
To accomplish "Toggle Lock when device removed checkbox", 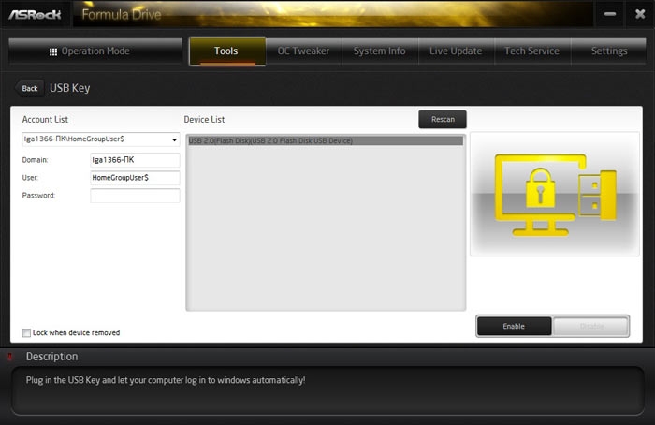I will click(x=26, y=332).
